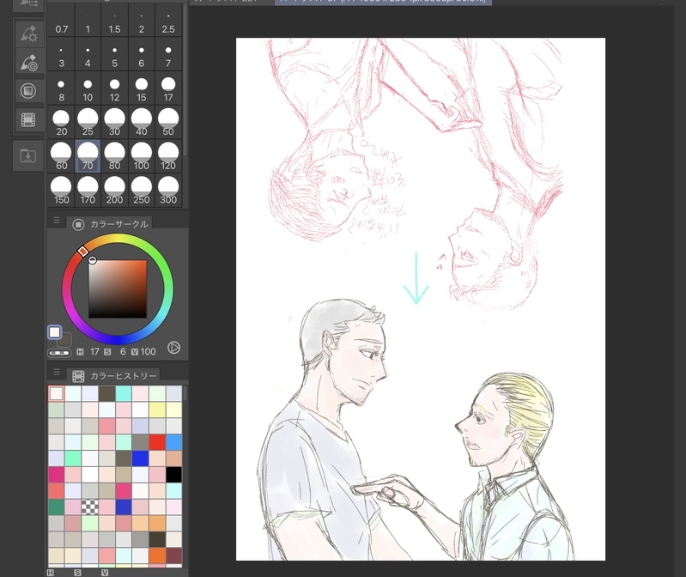Select the main drawing color box
The width and height of the screenshot is (686, 577).
coord(55,332)
